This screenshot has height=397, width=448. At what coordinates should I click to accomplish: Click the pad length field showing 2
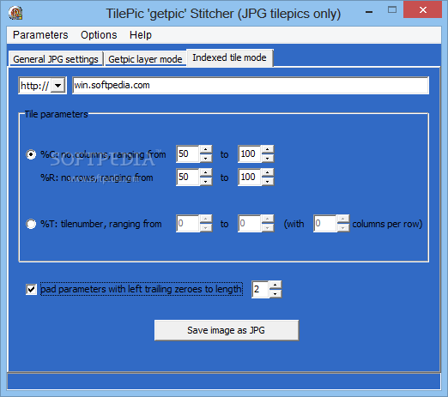(x=260, y=289)
